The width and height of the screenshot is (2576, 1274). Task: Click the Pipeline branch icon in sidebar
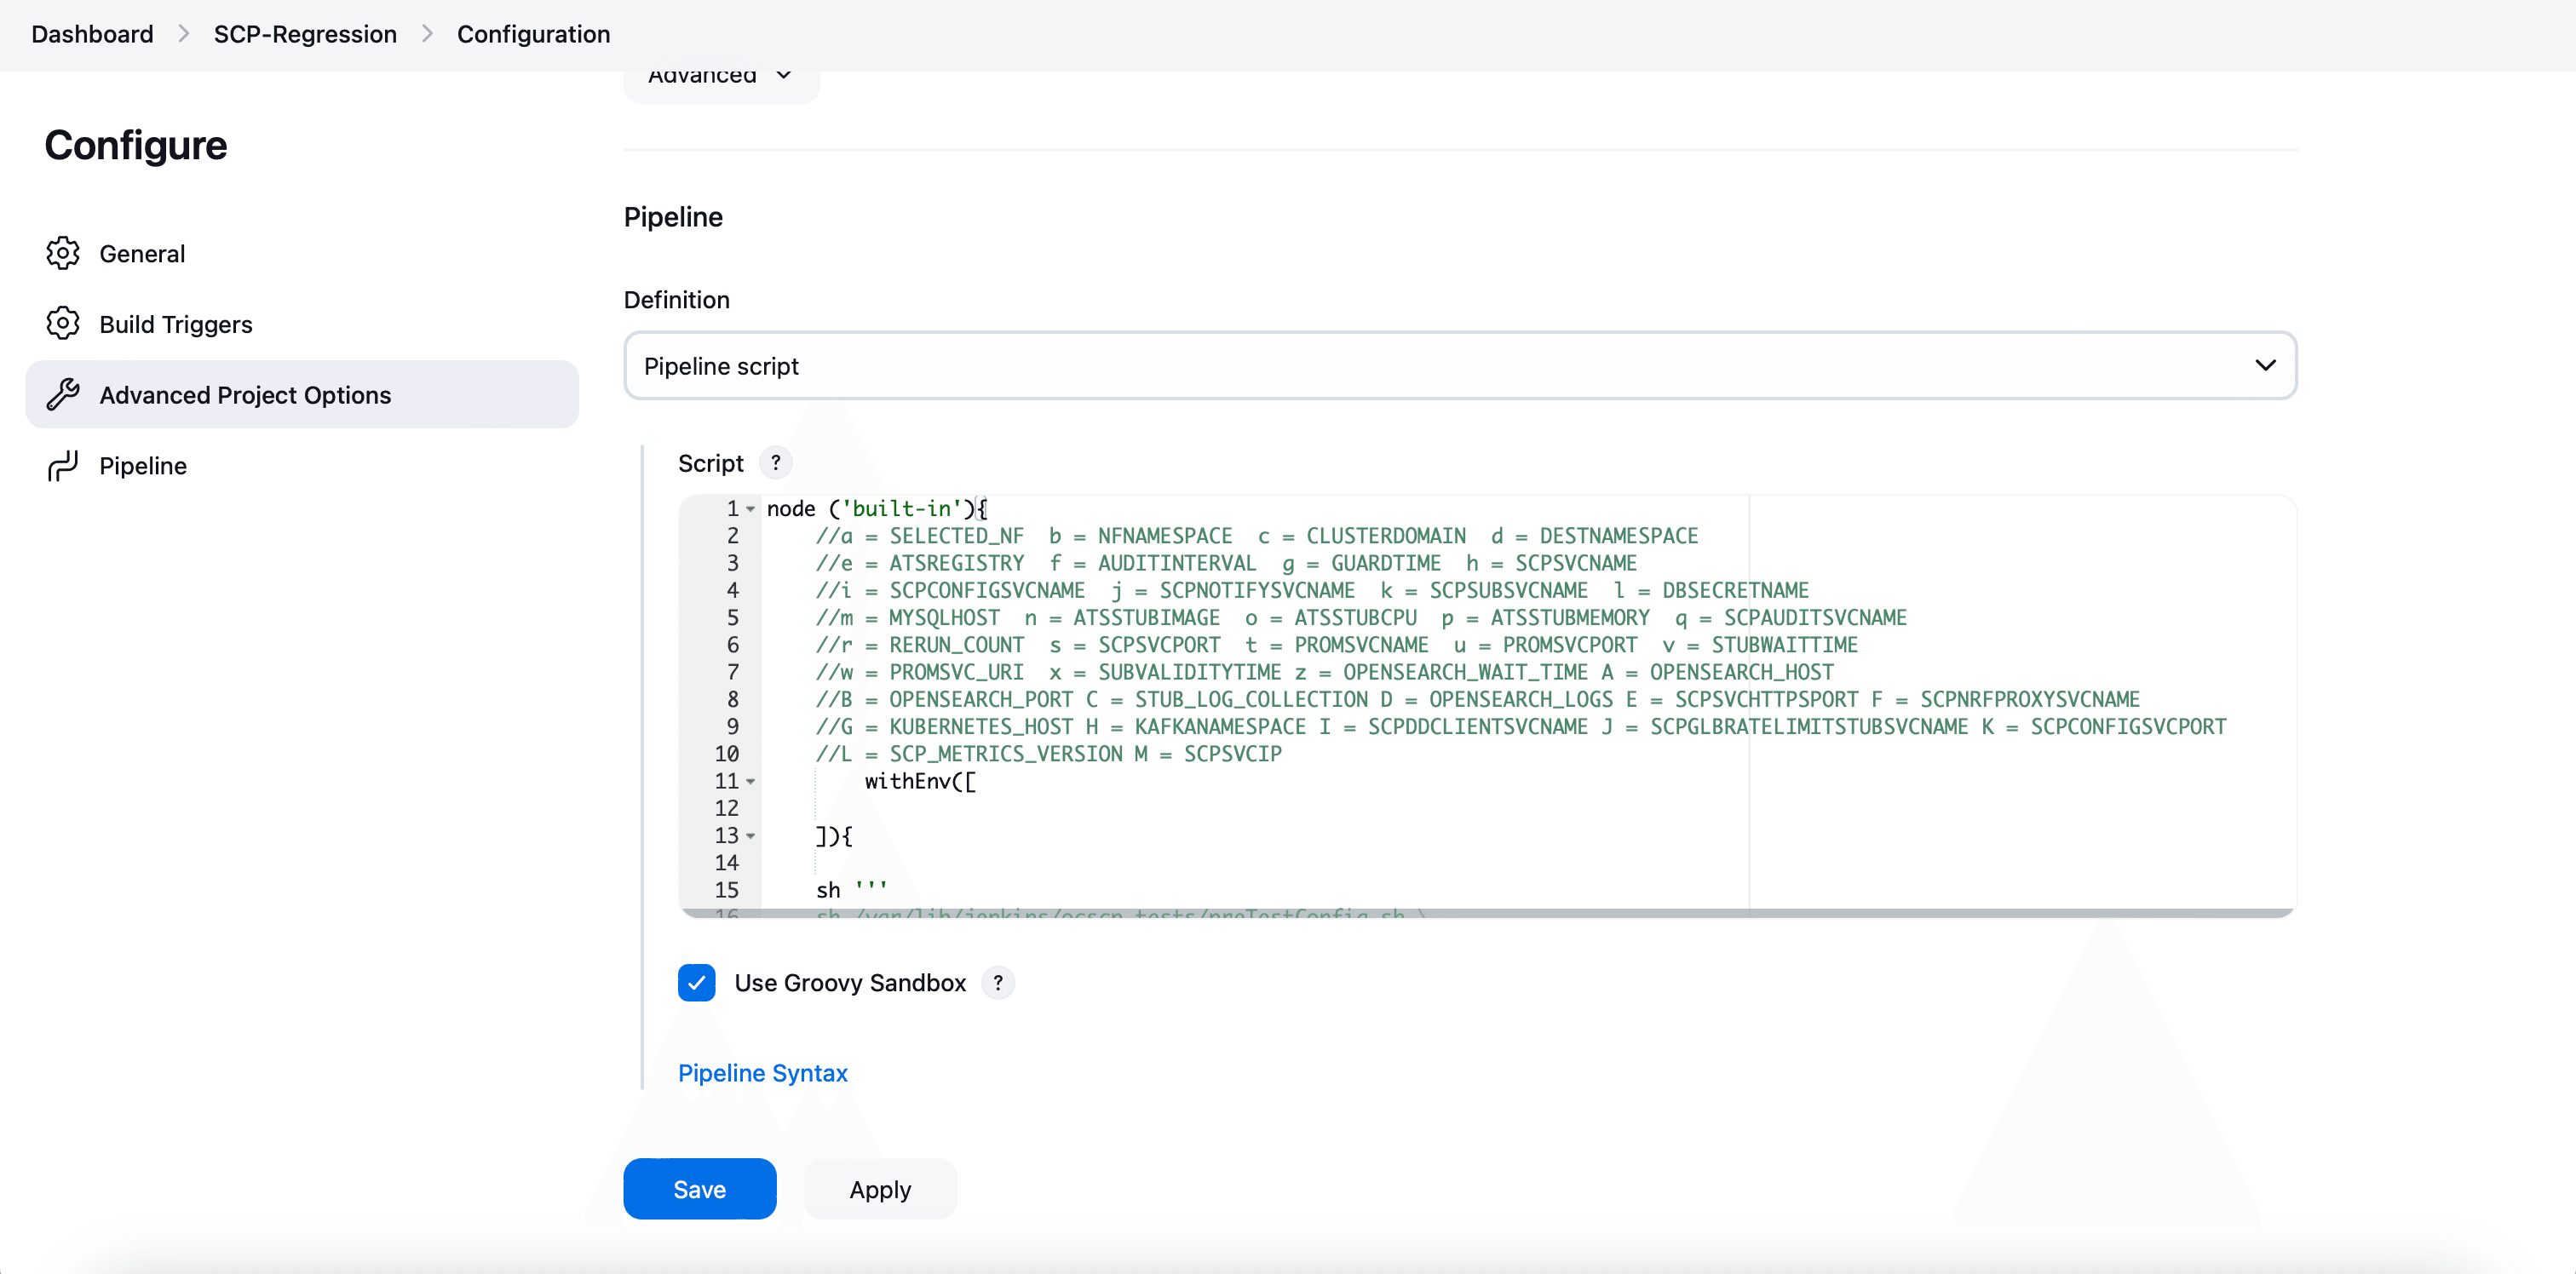pyautogui.click(x=62, y=465)
